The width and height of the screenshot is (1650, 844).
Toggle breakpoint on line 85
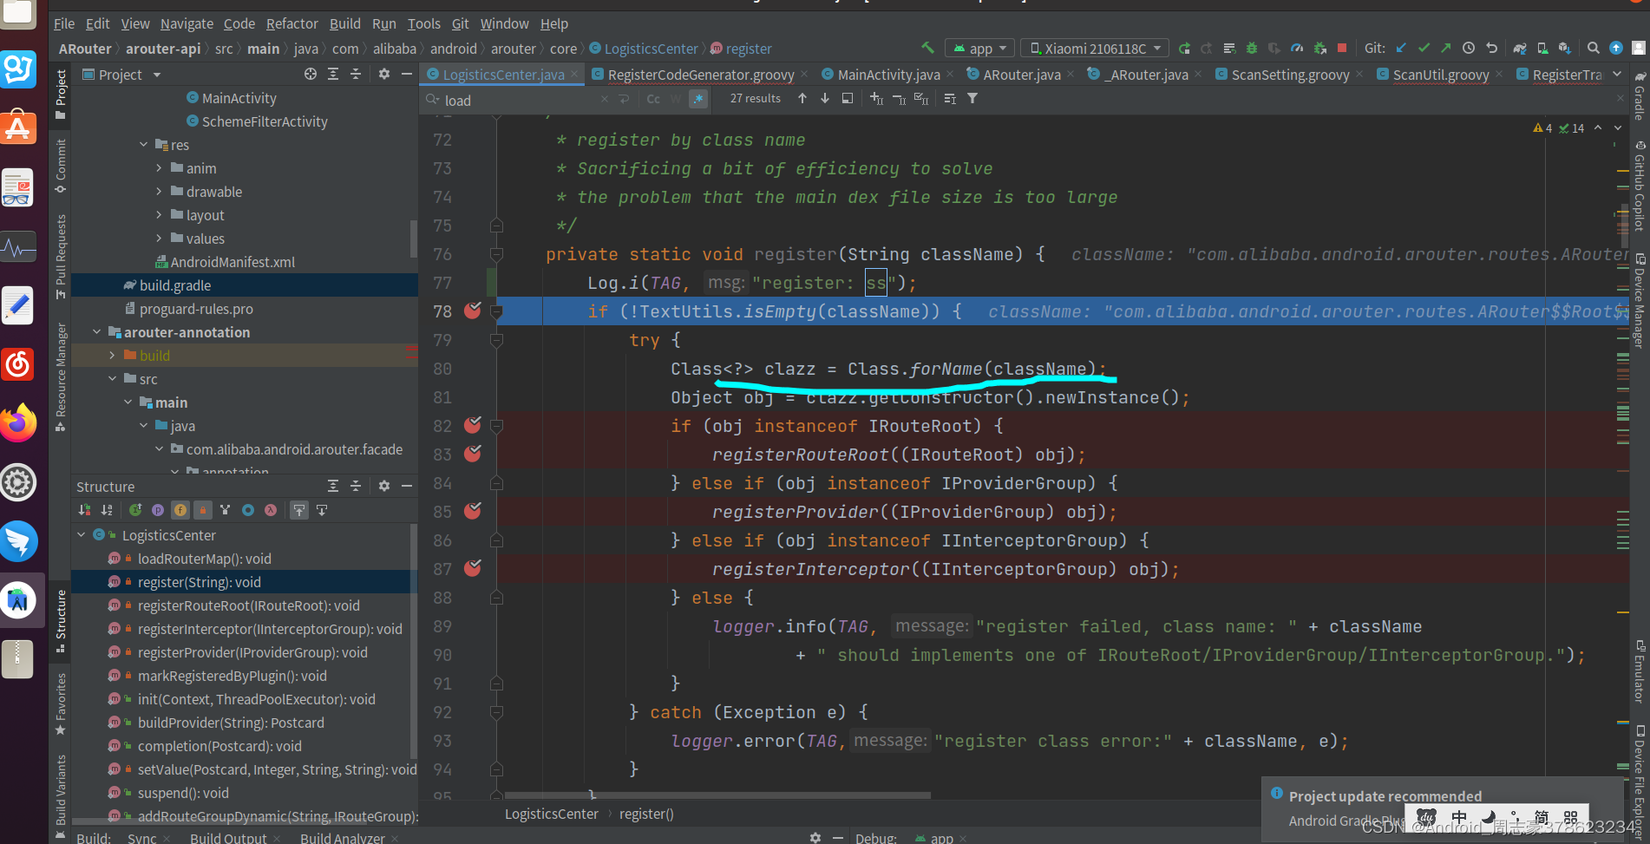[x=473, y=511]
